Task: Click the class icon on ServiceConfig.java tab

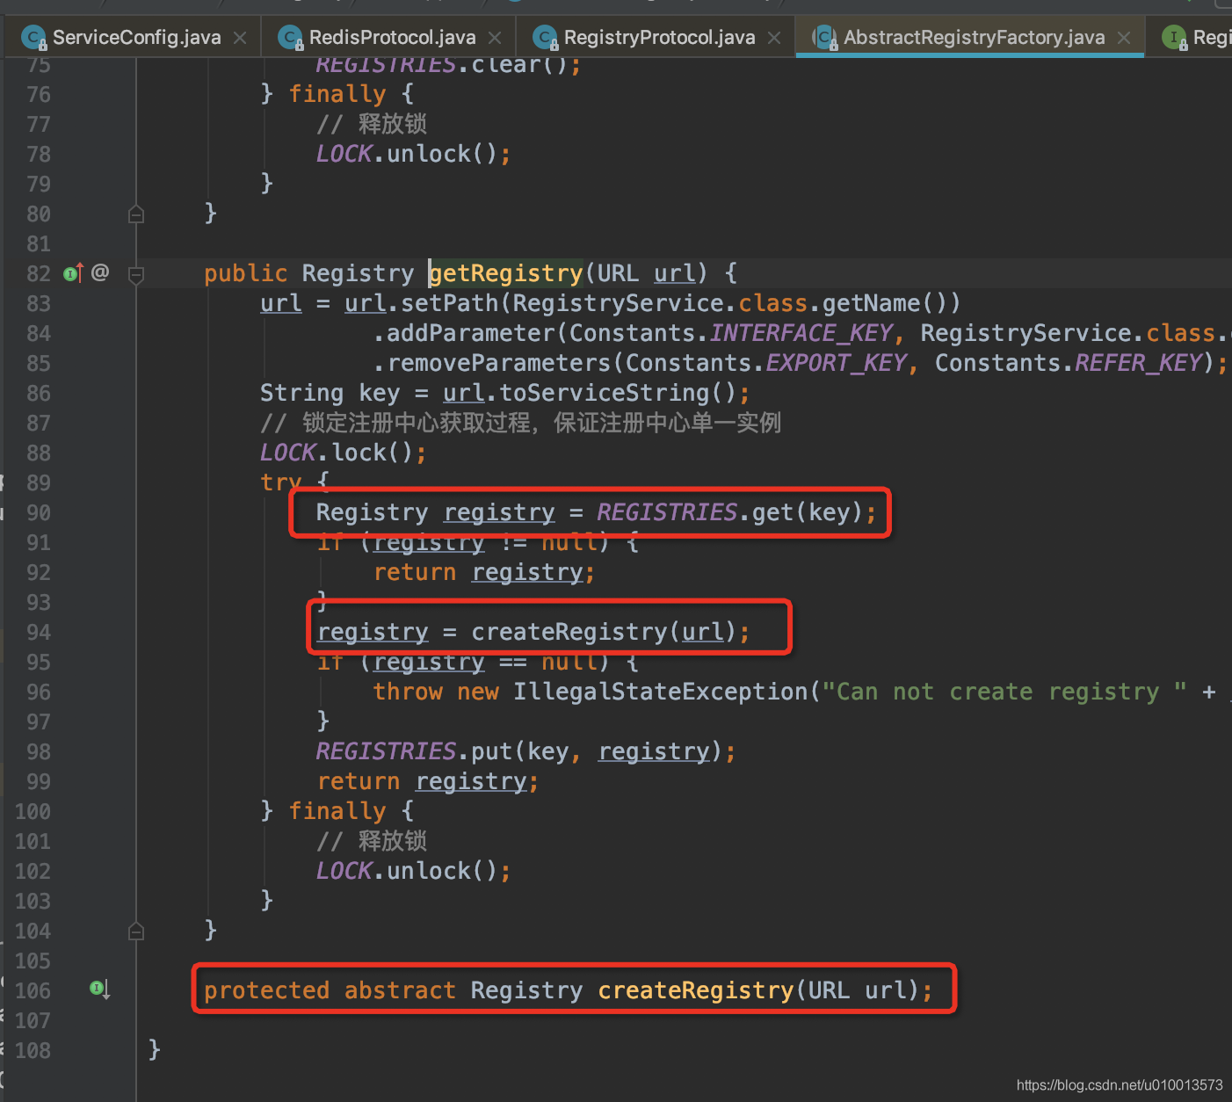Action: [x=33, y=38]
